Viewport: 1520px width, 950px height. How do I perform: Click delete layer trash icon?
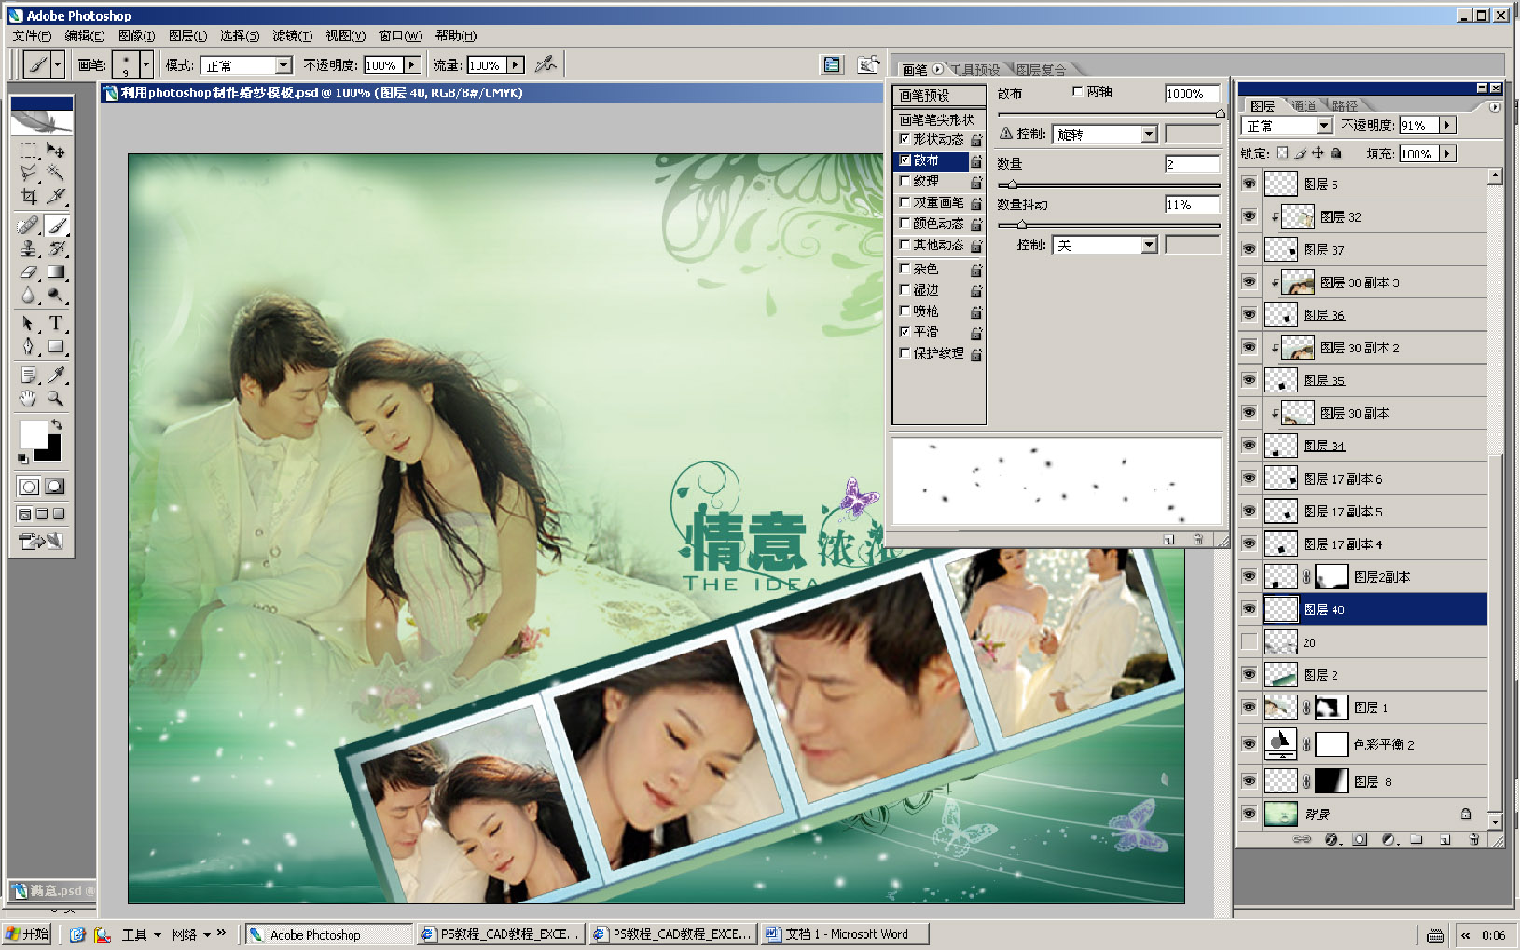[1473, 839]
